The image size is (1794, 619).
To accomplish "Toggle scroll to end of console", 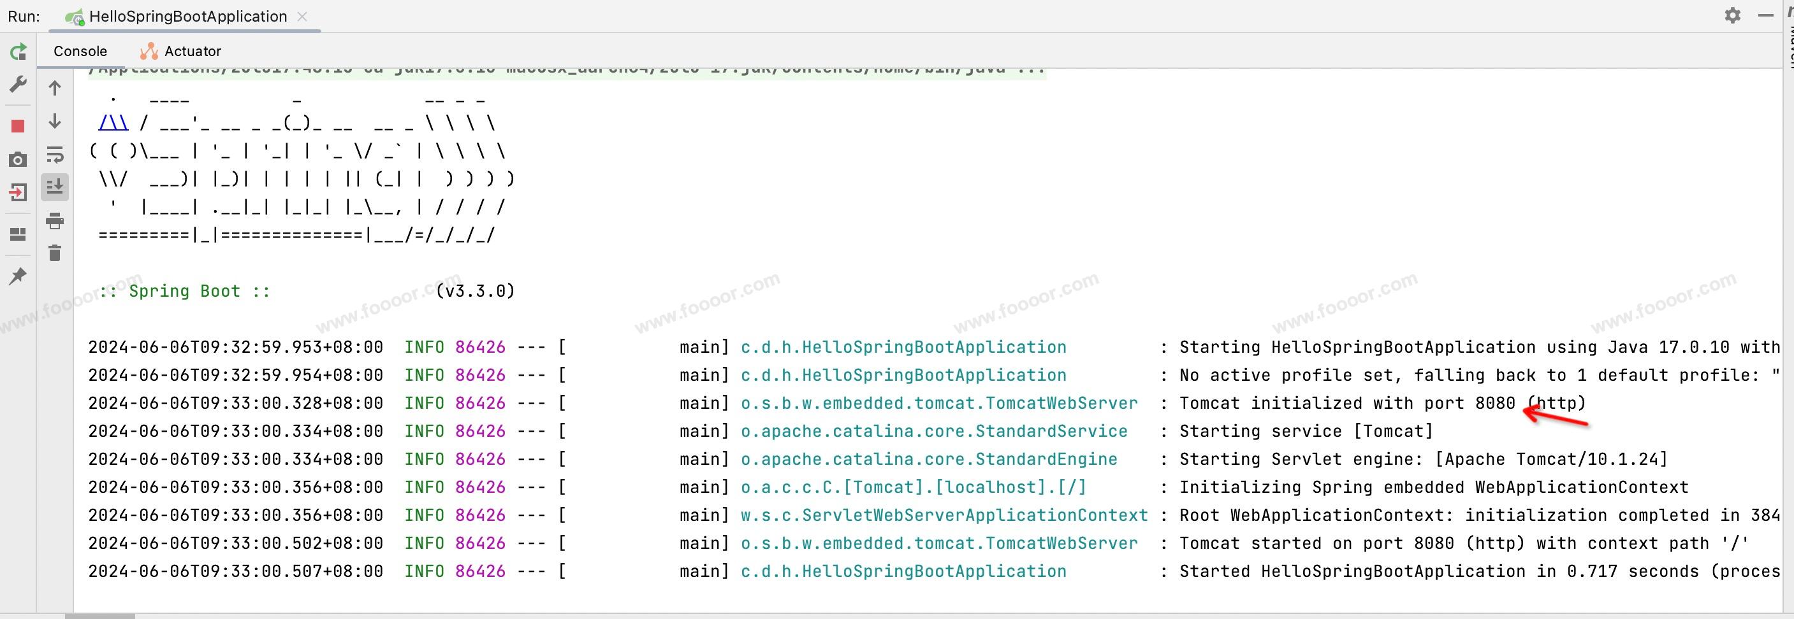I will (55, 187).
